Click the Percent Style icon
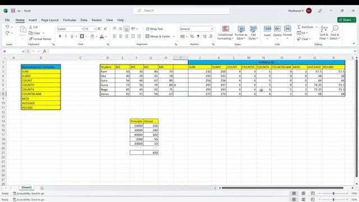The width and height of the screenshot is (359, 202). [x=192, y=36]
